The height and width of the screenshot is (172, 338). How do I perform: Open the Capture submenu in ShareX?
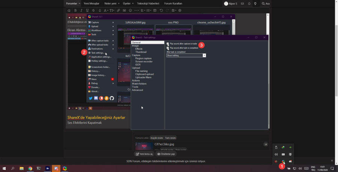pos(101,22)
